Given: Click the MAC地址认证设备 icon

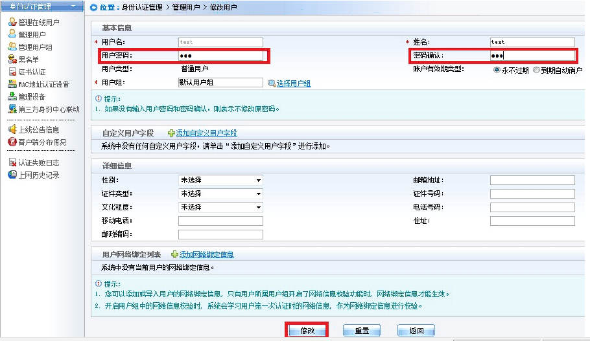Looking at the screenshot, I should pyautogui.click(x=12, y=84).
